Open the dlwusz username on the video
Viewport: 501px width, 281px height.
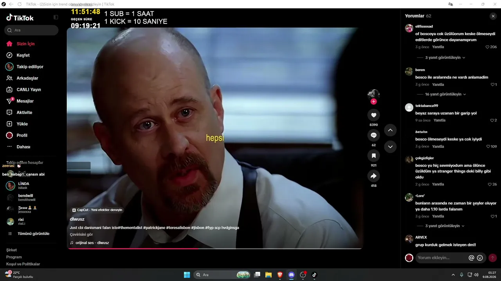pyautogui.click(x=77, y=219)
